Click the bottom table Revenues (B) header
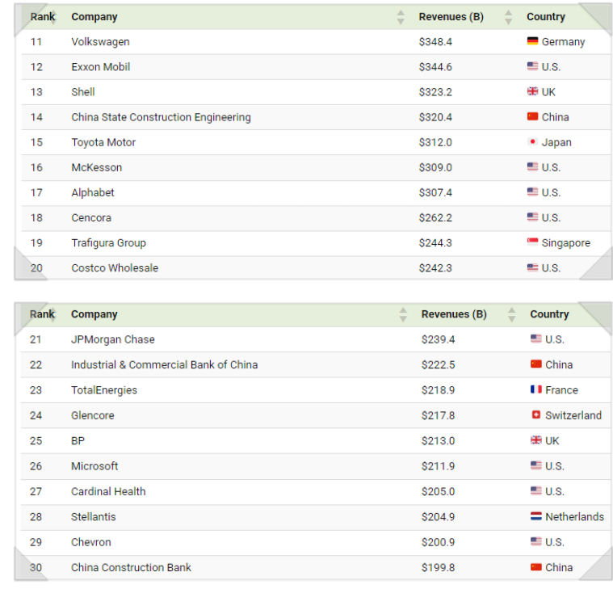 point(454,314)
